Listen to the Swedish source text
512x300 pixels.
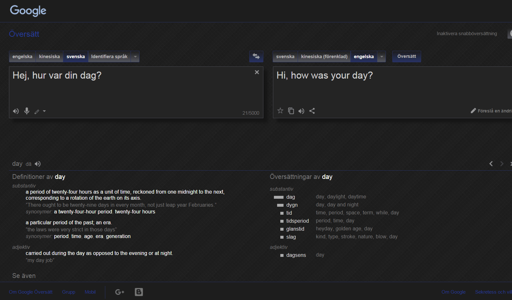pos(16,111)
